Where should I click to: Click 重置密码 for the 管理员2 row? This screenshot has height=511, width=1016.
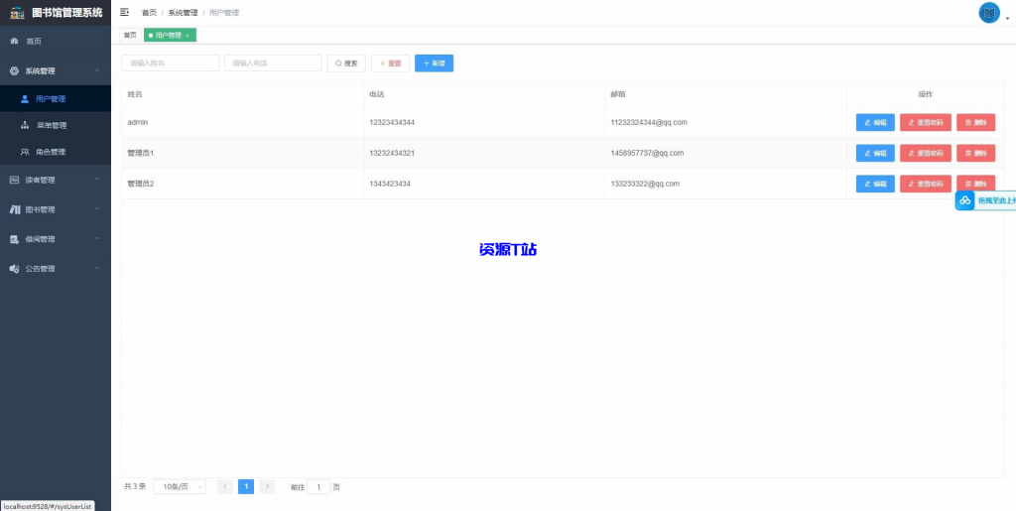[x=926, y=184]
